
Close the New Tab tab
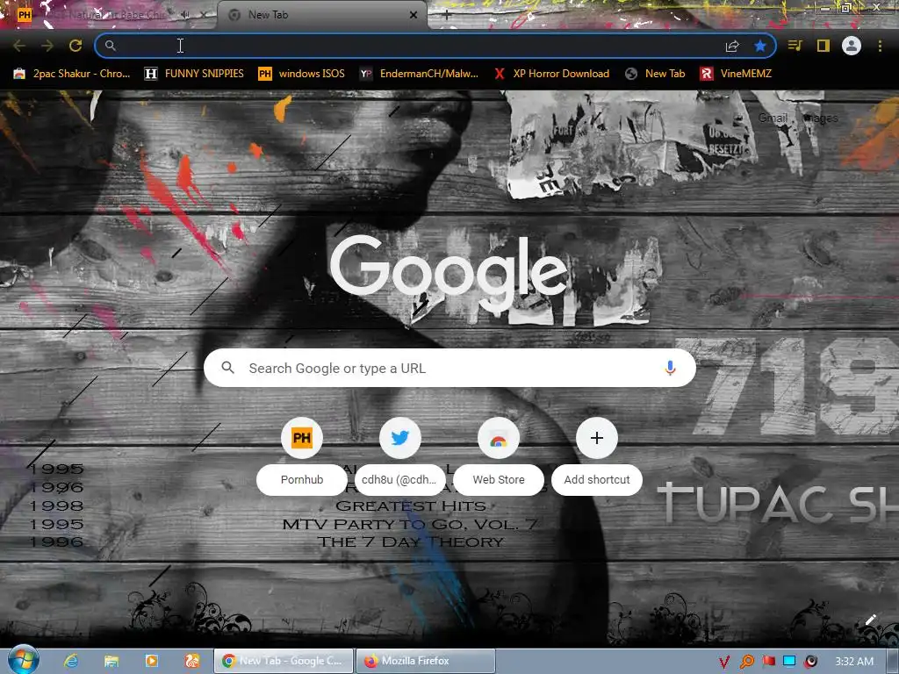point(414,15)
